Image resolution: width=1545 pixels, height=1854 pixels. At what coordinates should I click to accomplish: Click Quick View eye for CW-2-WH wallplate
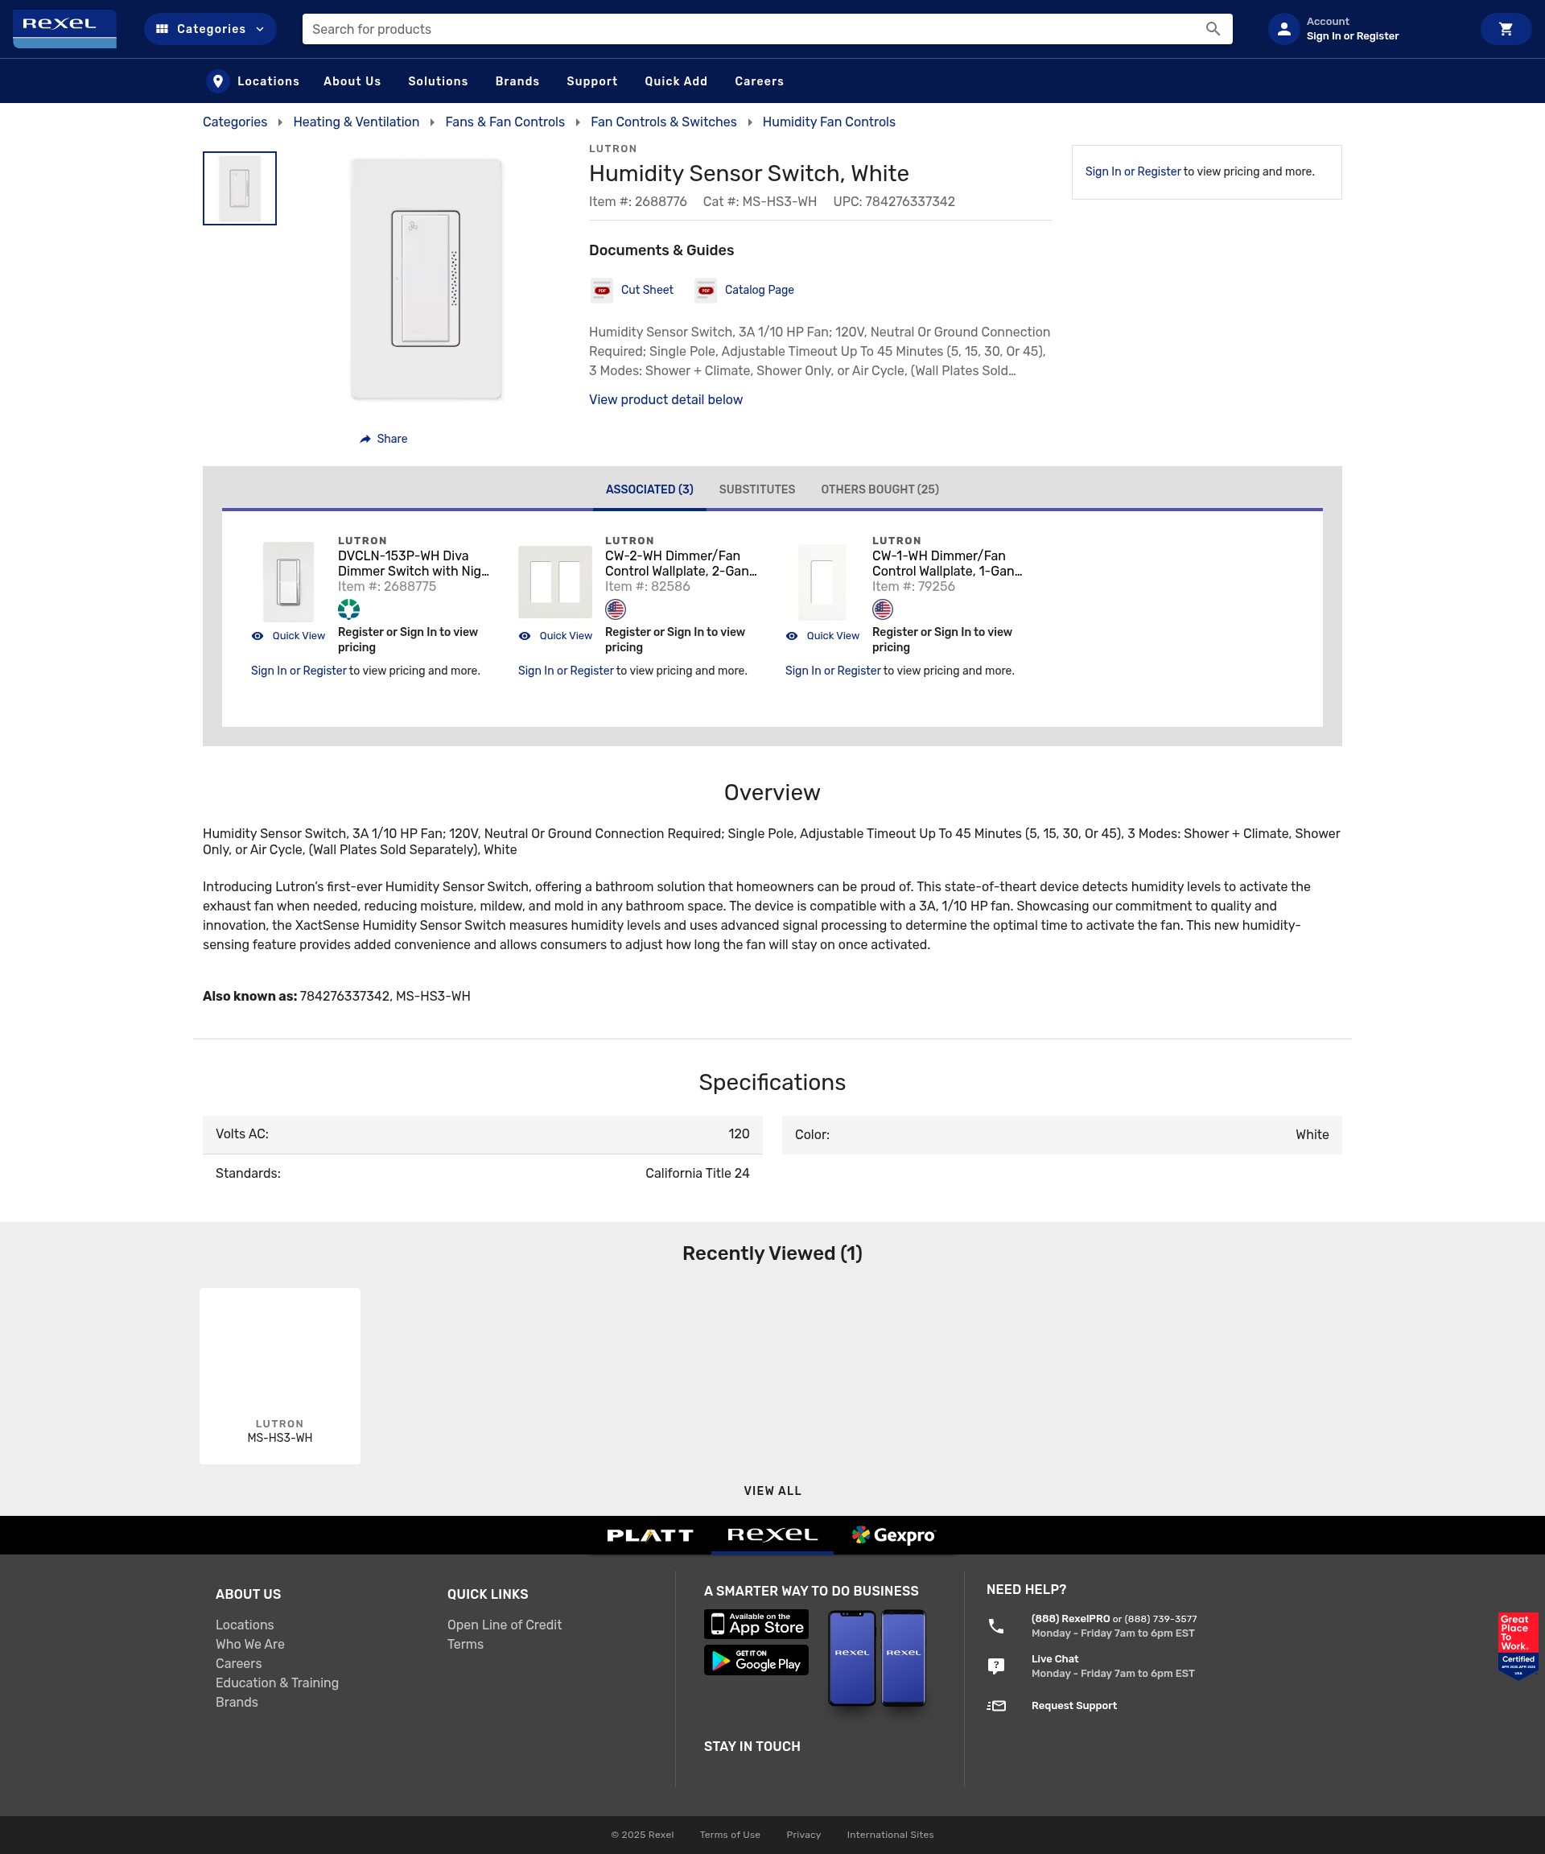(524, 636)
